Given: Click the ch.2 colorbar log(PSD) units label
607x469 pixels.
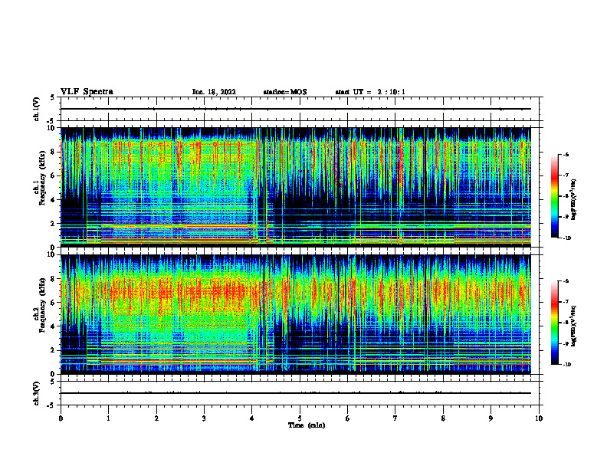Looking at the screenshot, I should point(574,326).
